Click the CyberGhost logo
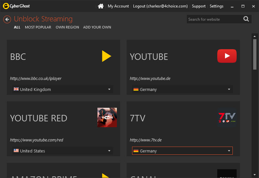Viewport: 259px width, 178px height. coord(17,6)
